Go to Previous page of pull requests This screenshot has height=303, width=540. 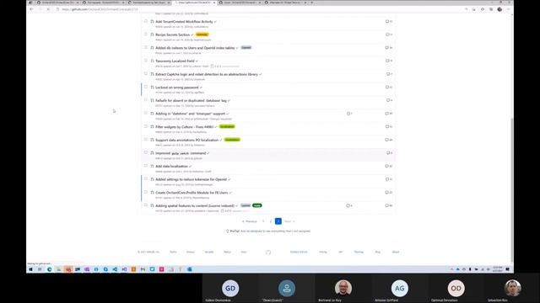(x=250, y=221)
